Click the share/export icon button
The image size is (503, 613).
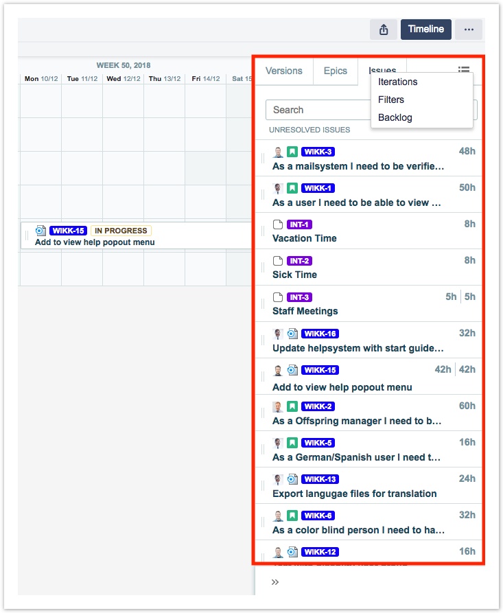tap(384, 30)
